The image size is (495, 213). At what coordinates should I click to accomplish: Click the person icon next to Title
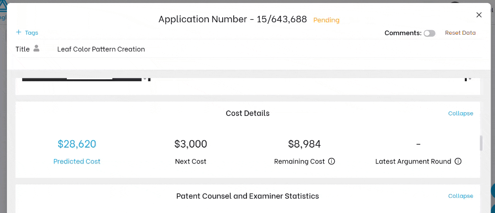pos(37,49)
